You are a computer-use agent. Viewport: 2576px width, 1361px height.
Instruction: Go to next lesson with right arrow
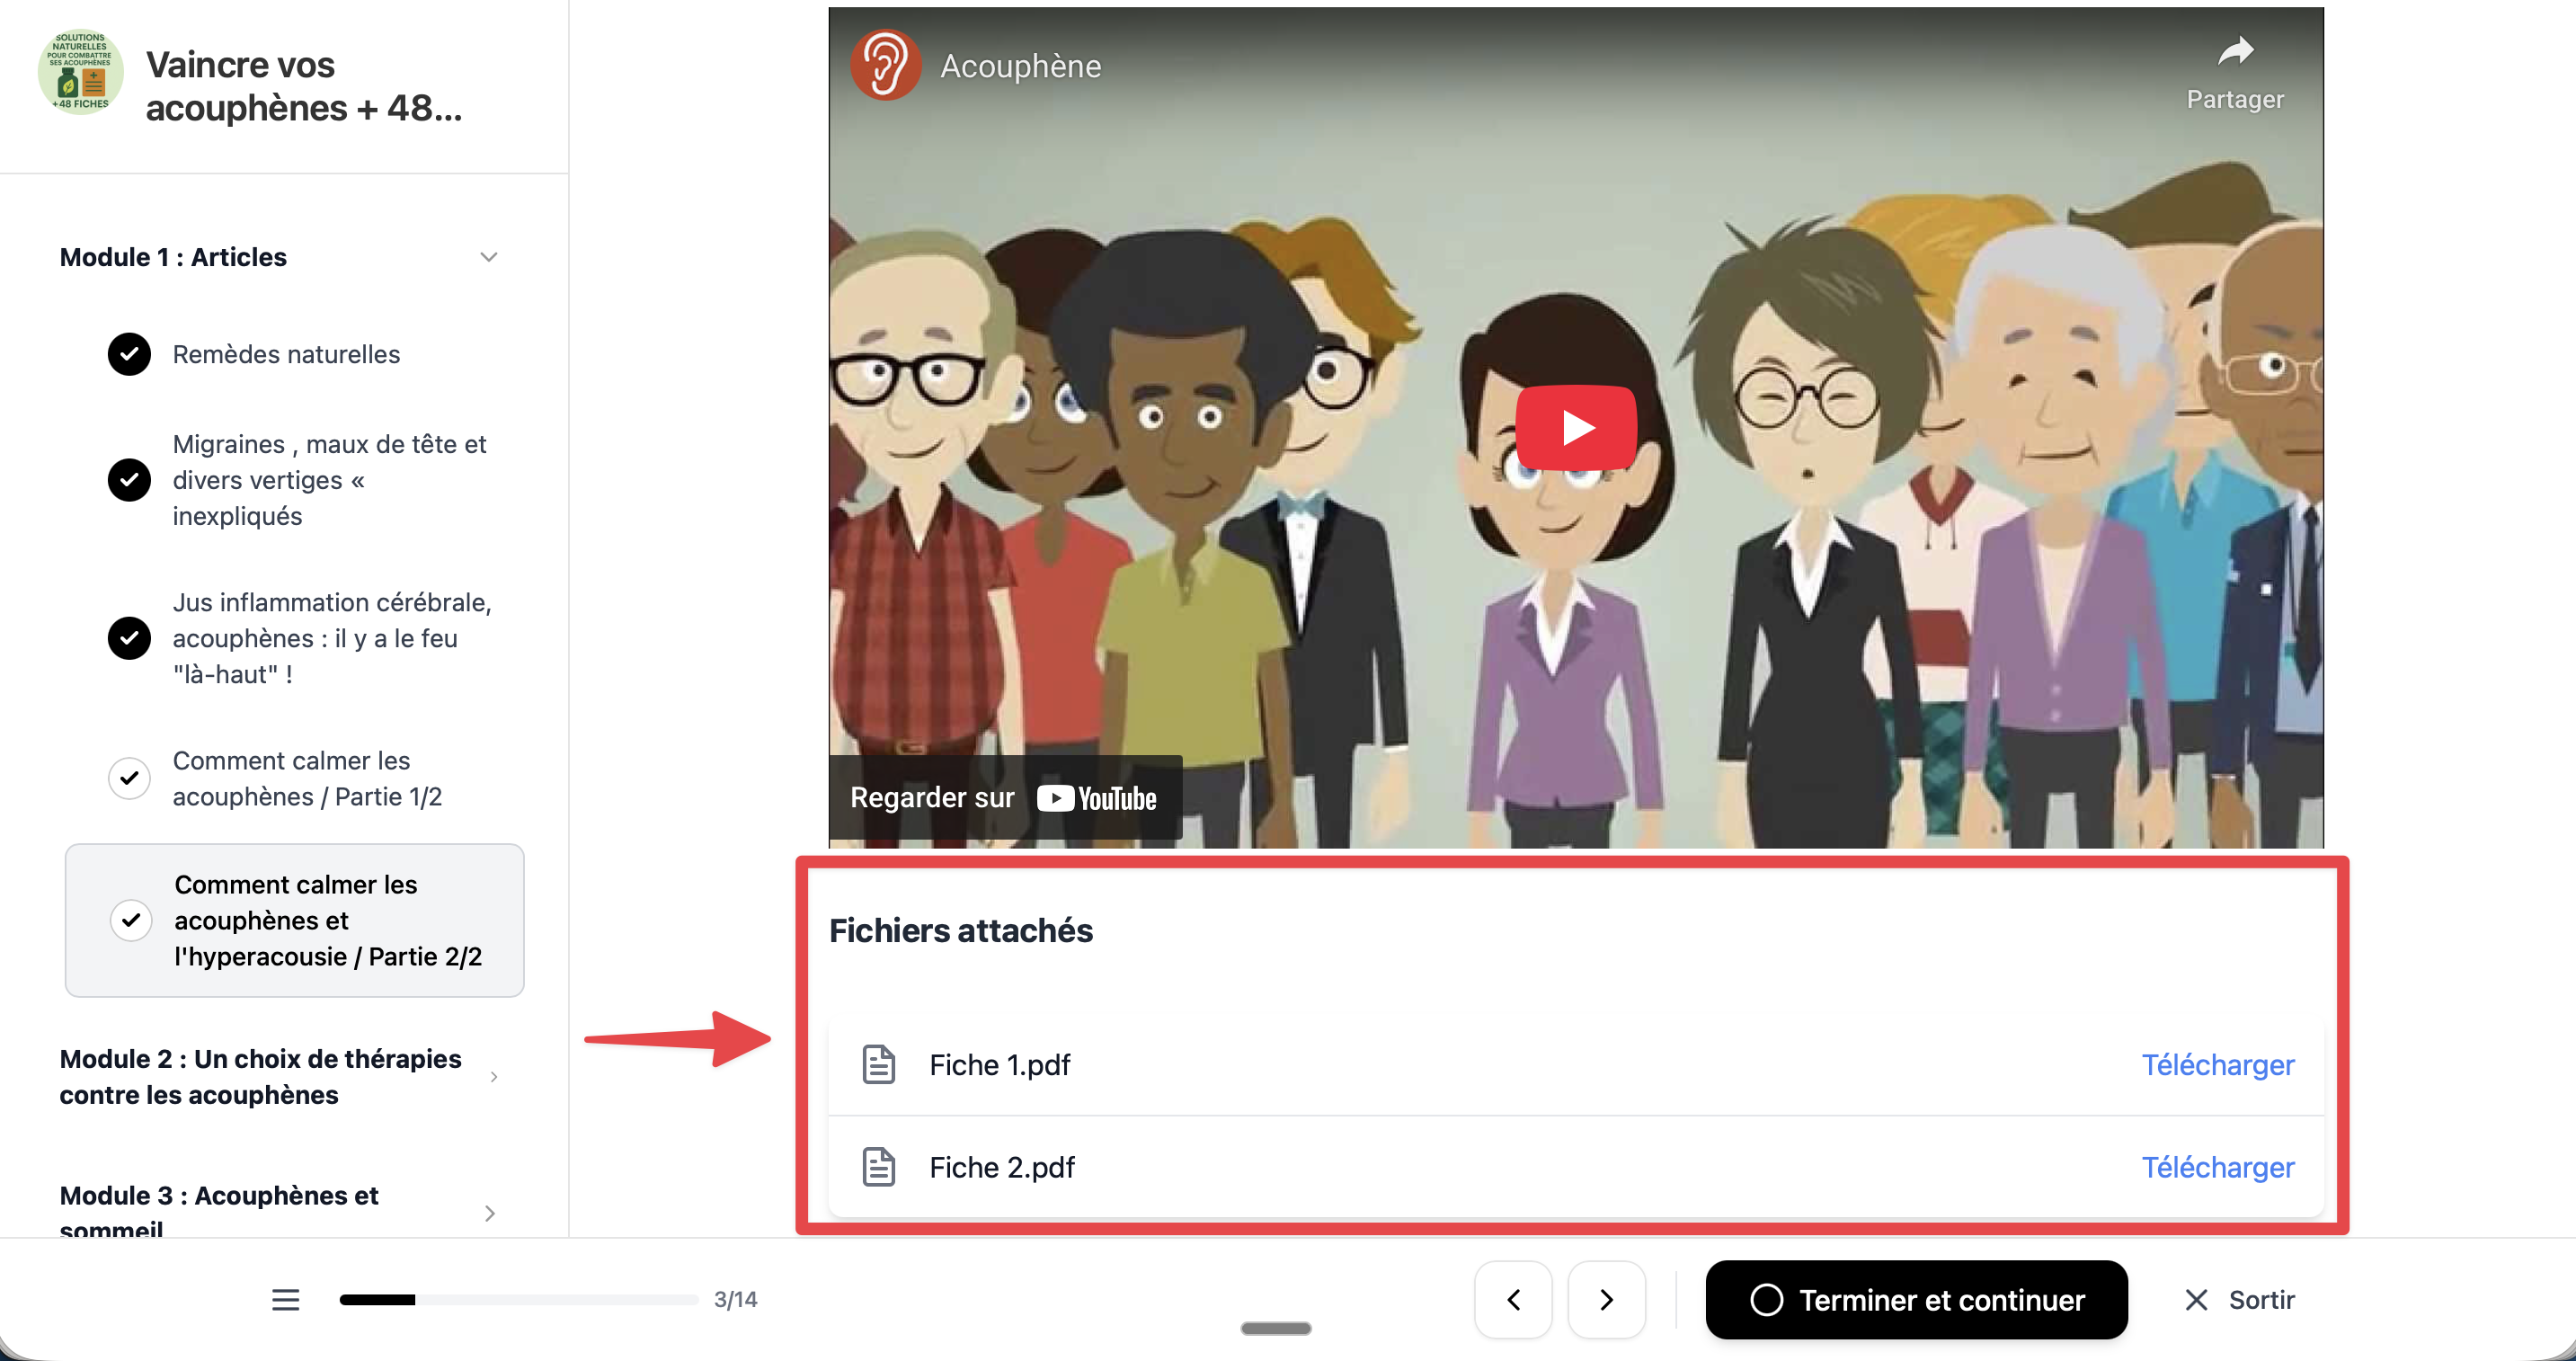(x=1606, y=1299)
